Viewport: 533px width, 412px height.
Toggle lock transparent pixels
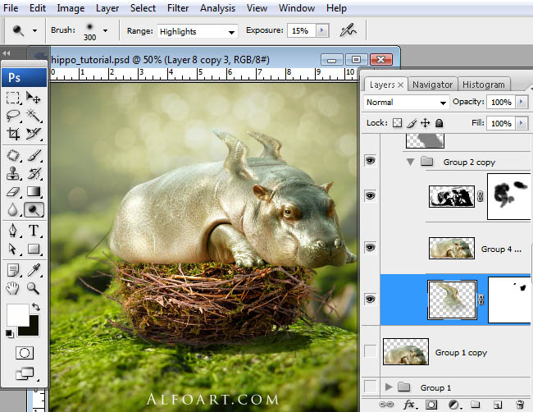(397, 123)
